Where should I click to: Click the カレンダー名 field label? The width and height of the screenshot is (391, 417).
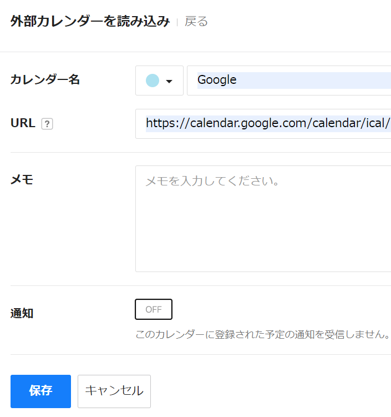coord(45,79)
